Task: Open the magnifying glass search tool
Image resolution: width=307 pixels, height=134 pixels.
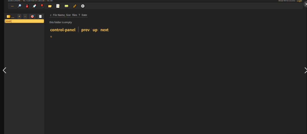Action: [x=19, y=6]
